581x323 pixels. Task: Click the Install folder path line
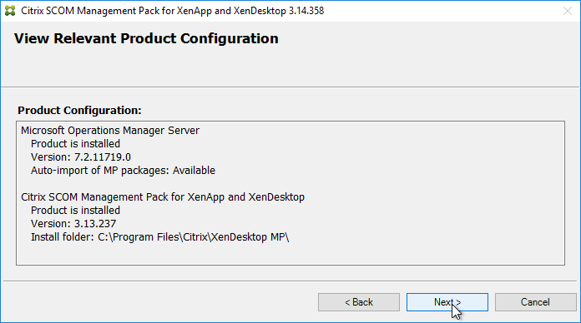[x=160, y=237]
